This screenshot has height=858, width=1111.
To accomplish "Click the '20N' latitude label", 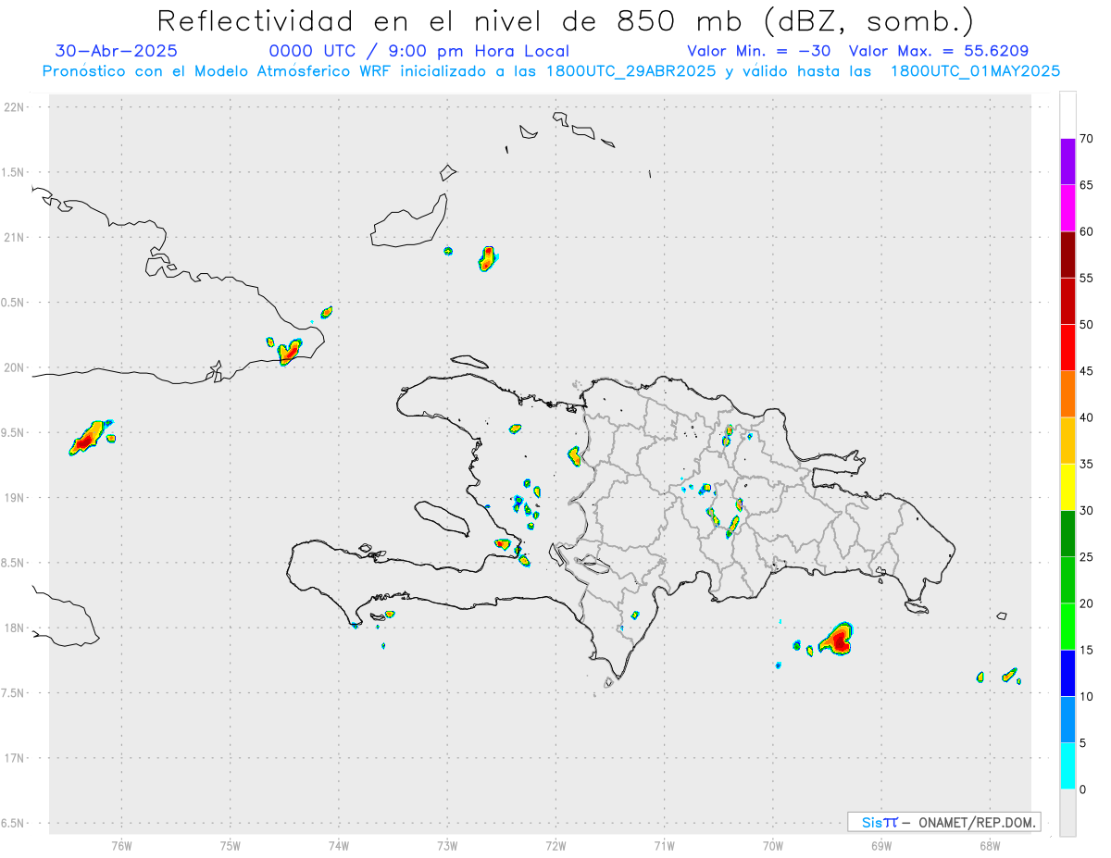I will (16, 367).
